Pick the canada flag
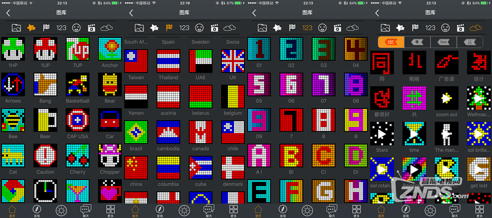Viewport: 492px width, 218px height. pos(200,132)
